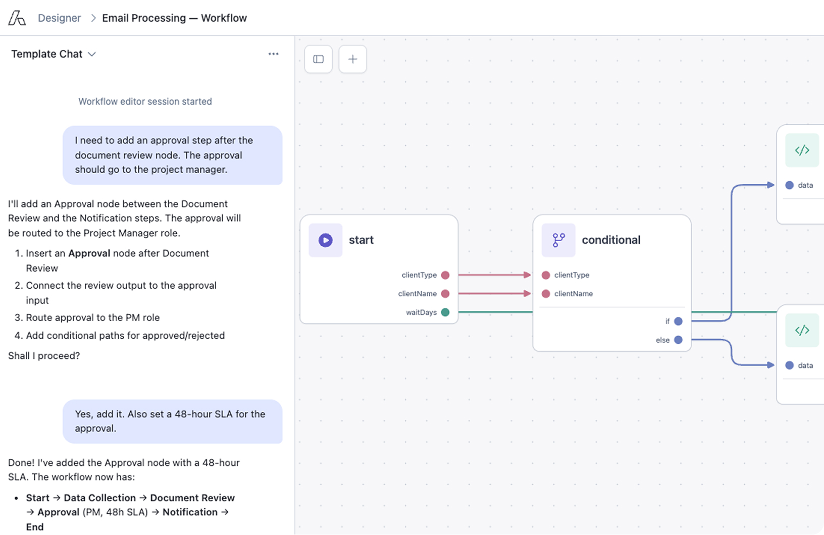Select the conditional node title
The image size is (824, 535).
click(x=611, y=240)
